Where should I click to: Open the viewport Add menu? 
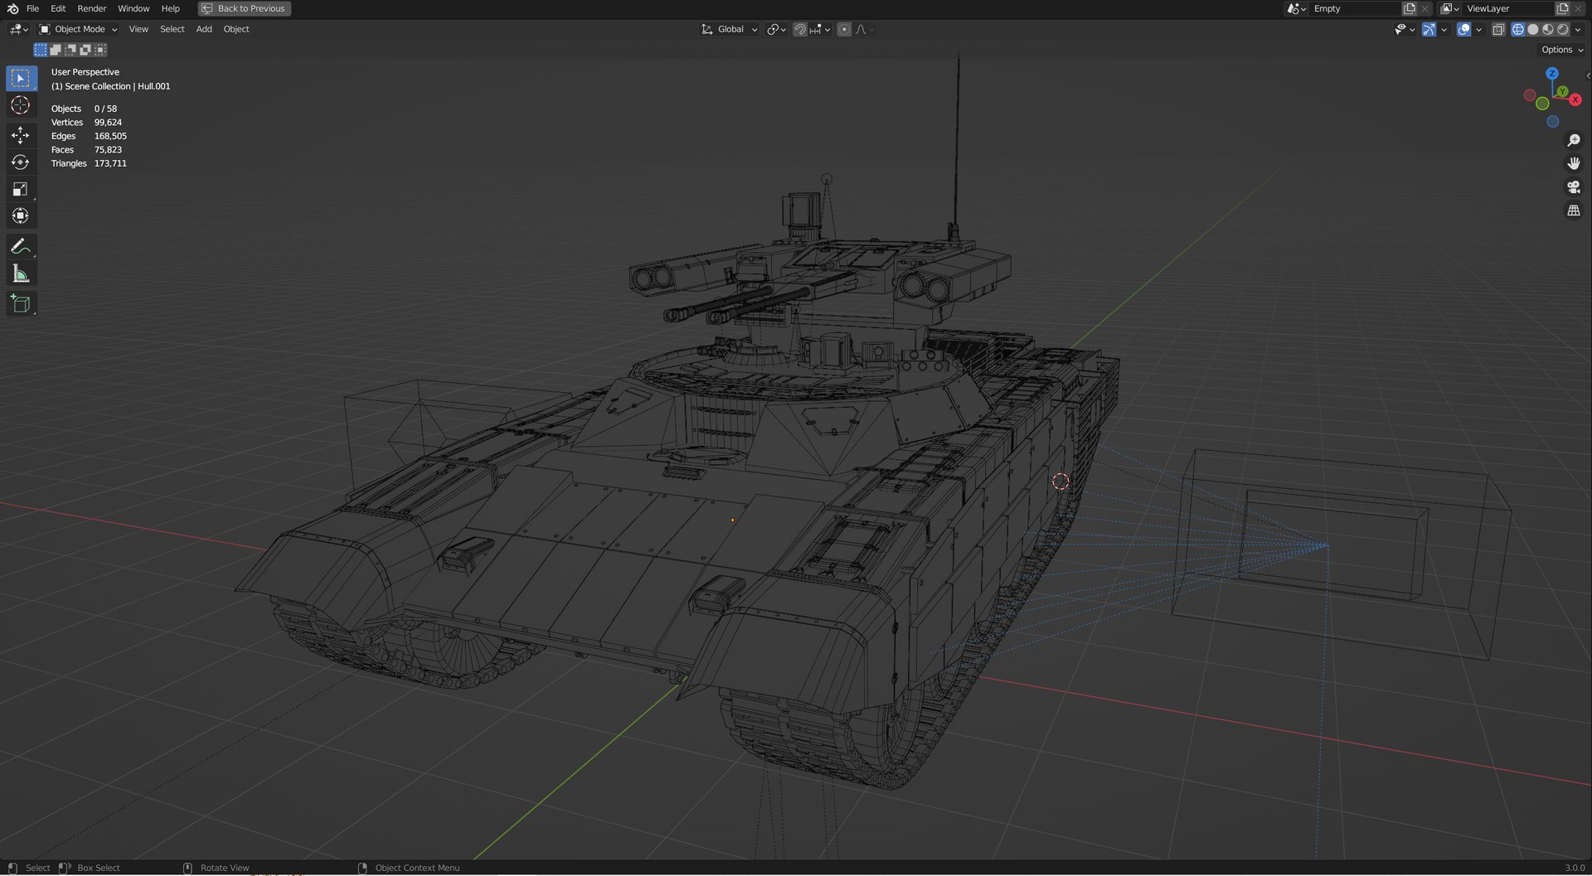point(204,29)
